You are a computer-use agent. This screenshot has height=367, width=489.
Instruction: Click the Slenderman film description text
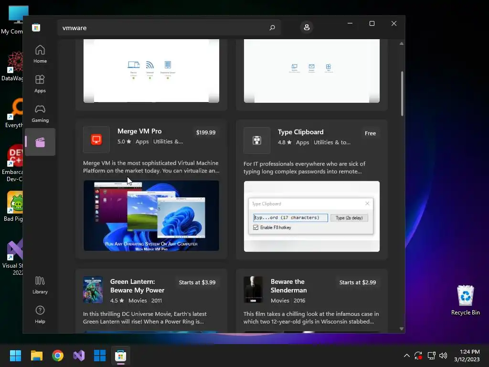click(311, 318)
